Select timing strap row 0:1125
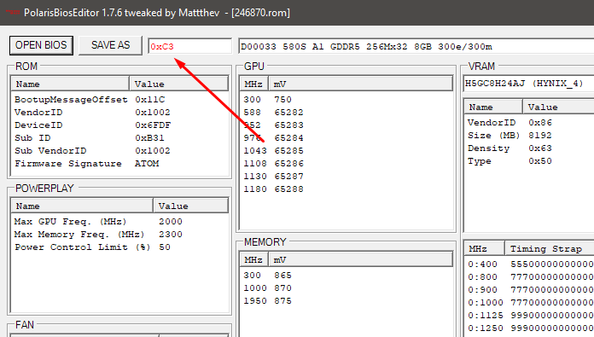 tap(530, 316)
